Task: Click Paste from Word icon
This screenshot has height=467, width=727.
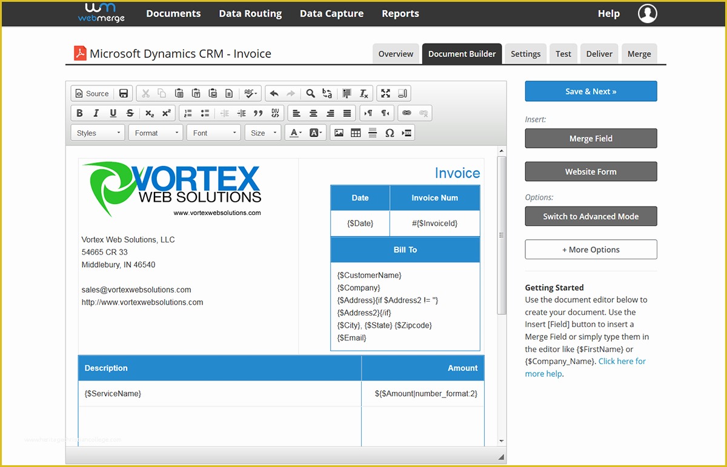Action: coord(213,93)
